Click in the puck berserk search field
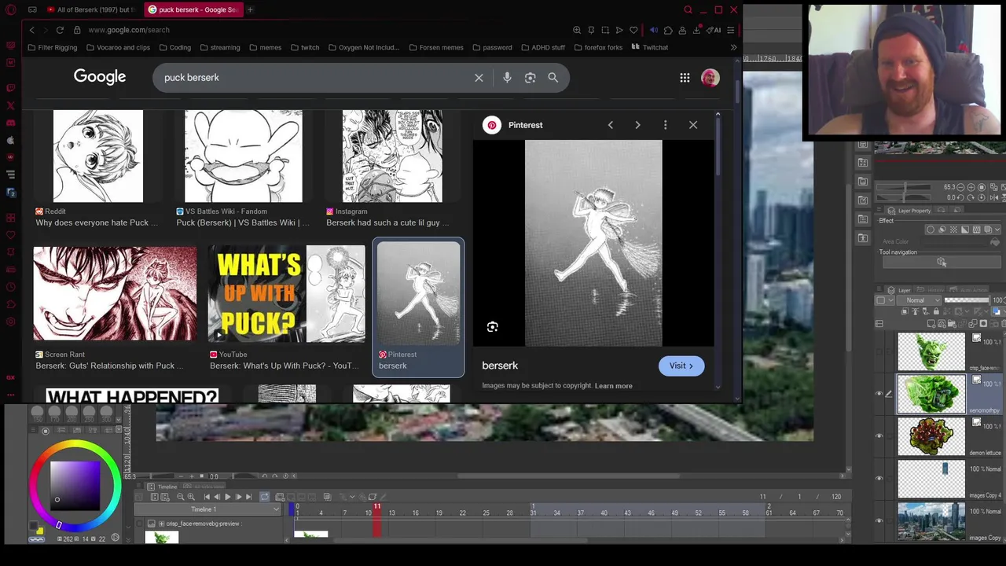The image size is (1006, 566). (314, 78)
